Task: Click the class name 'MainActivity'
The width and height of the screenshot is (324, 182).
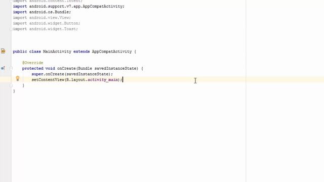Action: pyautogui.click(x=57, y=52)
